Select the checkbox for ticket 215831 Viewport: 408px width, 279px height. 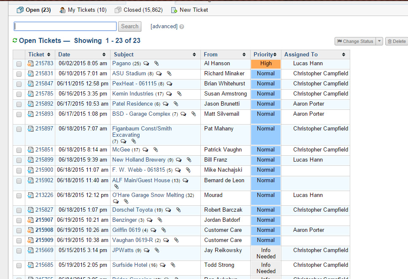(x=19, y=74)
